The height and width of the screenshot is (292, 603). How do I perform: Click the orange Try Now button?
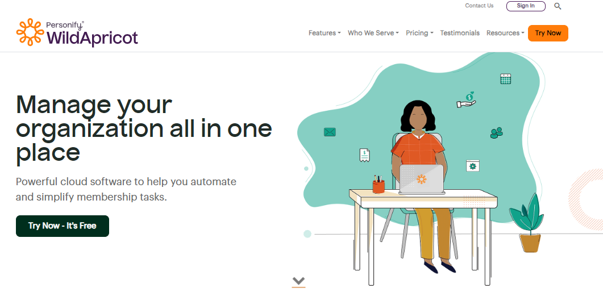(x=548, y=33)
